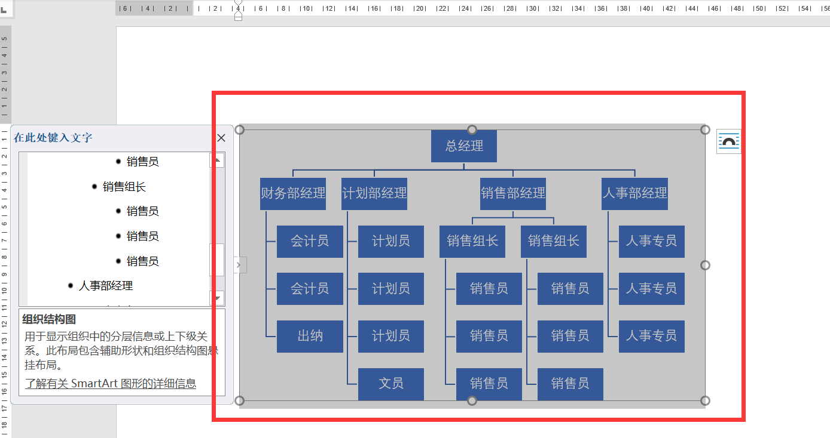Click the bottom-right corner sizing handle of SmartArt
Viewport: 830px width, 438px height.
tap(705, 400)
